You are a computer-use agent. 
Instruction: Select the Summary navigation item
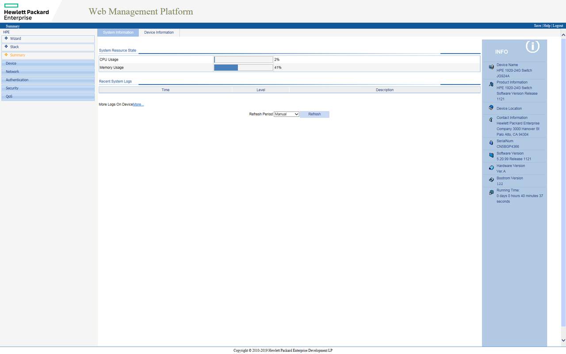[48, 55]
